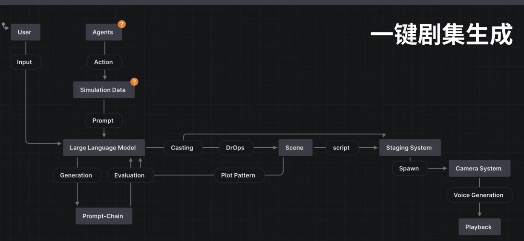Select the Simulation Data node
Image resolution: width=524 pixels, height=241 pixels.
[x=104, y=90]
